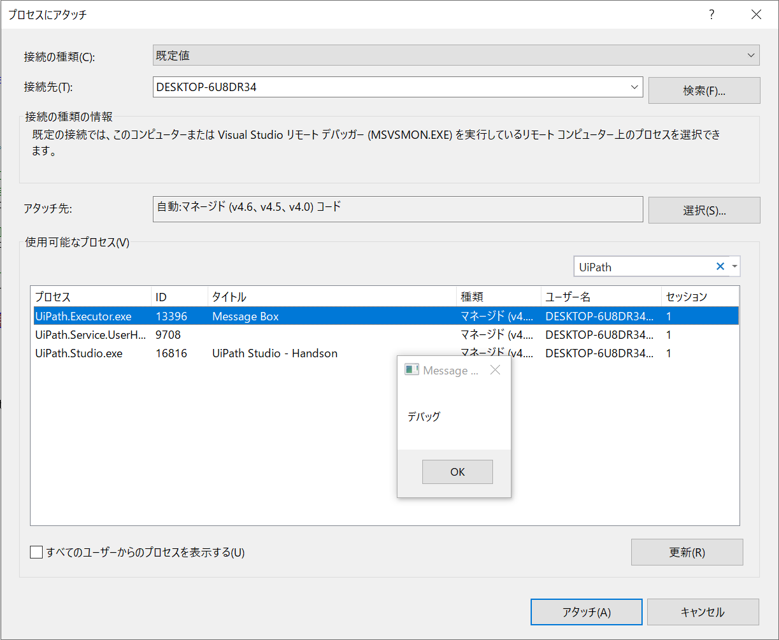
Task: Open the process filter history dropdown arrow
Action: click(735, 267)
